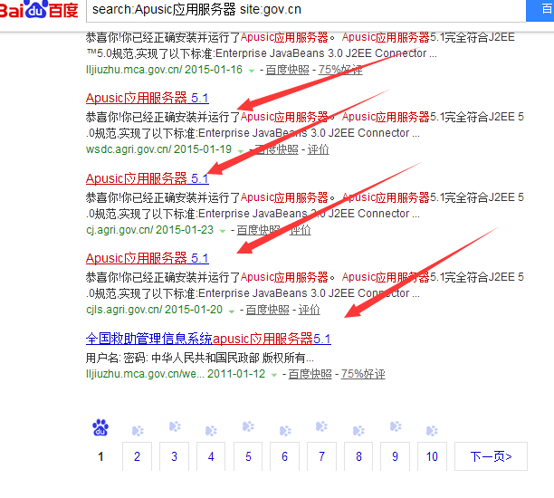This screenshot has height=498, width=554.
Task: Open 评价 link for cj.agri.gov.cn result
Action: (300, 230)
